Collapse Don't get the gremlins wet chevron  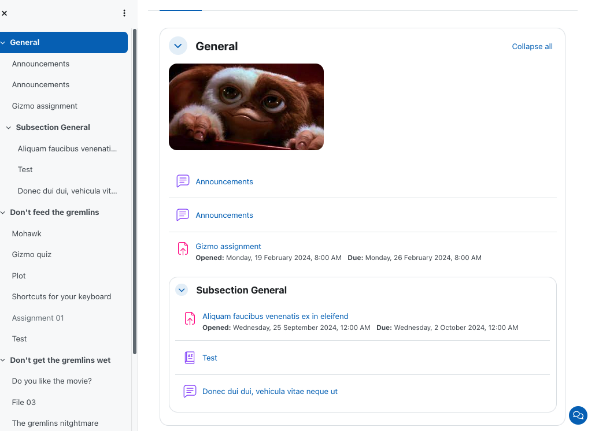pos(3,361)
